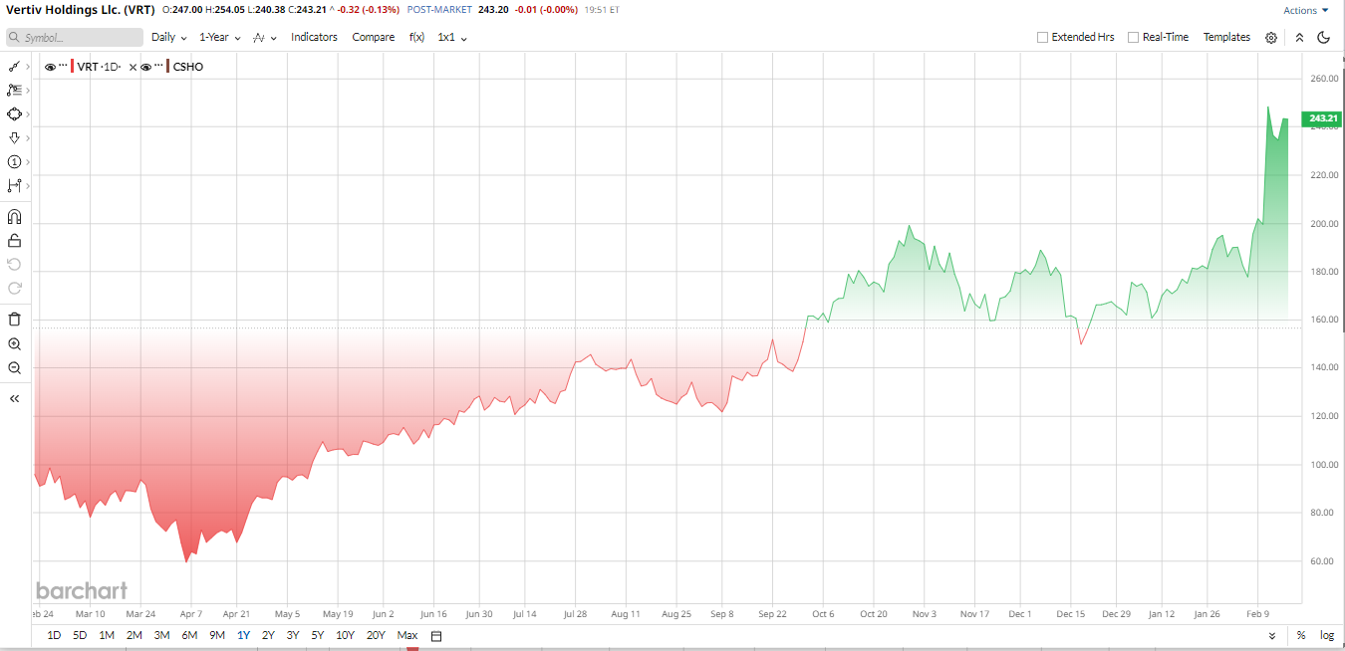This screenshot has width=1345, height=651.
Task: Toggle the lock drawings icon
Action: click(14, 240)
